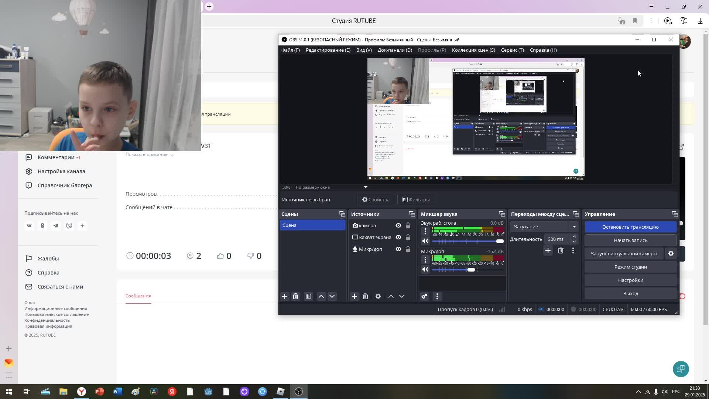Mute the Микр/доп speaker icon
Image resolution: width=709 pixels, height=399 pixels.
pyautogui.click(x=425, y=269)
